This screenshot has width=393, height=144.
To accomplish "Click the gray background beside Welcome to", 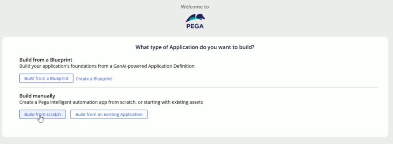I will 100,7.
